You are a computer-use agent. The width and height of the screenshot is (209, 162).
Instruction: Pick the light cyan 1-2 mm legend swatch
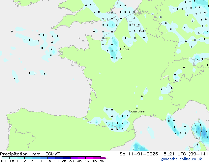[20, 158]
